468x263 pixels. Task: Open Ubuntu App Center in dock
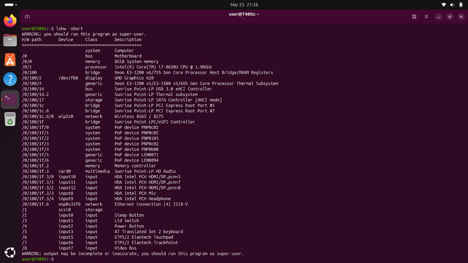point(10,60)
